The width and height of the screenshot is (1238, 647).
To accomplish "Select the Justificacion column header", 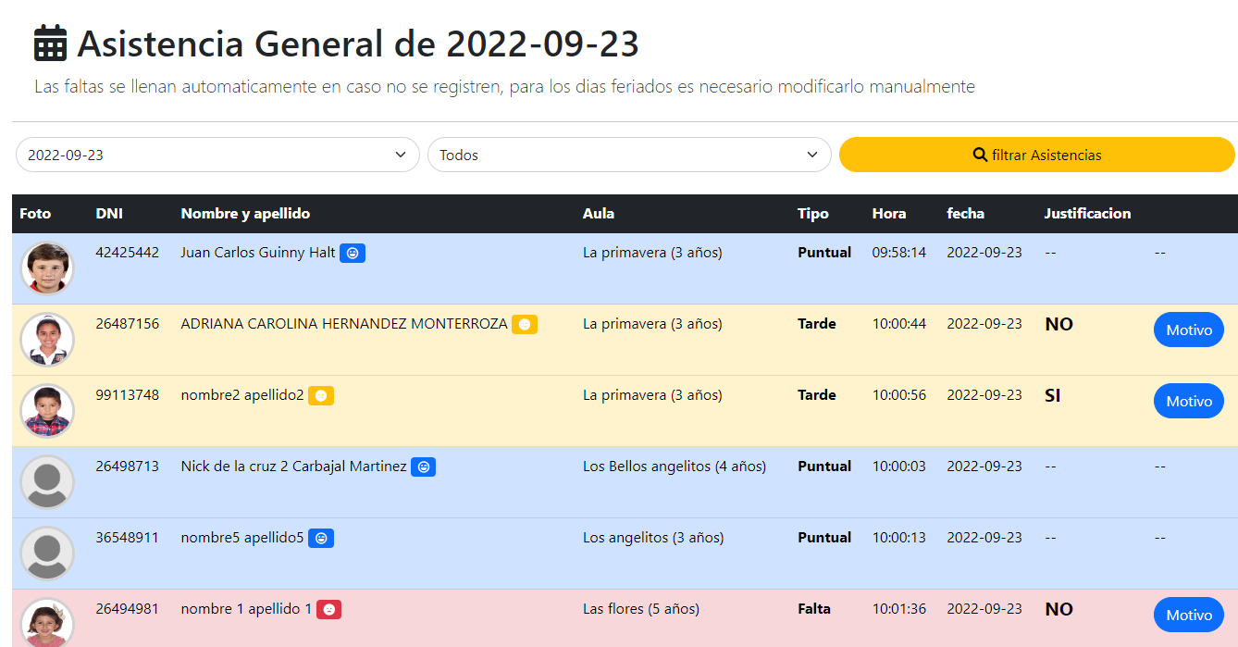I will 1088,213.
